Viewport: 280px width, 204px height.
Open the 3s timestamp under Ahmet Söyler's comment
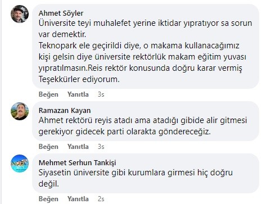101,94
